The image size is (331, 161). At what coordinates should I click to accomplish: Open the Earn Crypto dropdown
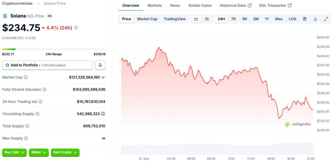[65, 152]
